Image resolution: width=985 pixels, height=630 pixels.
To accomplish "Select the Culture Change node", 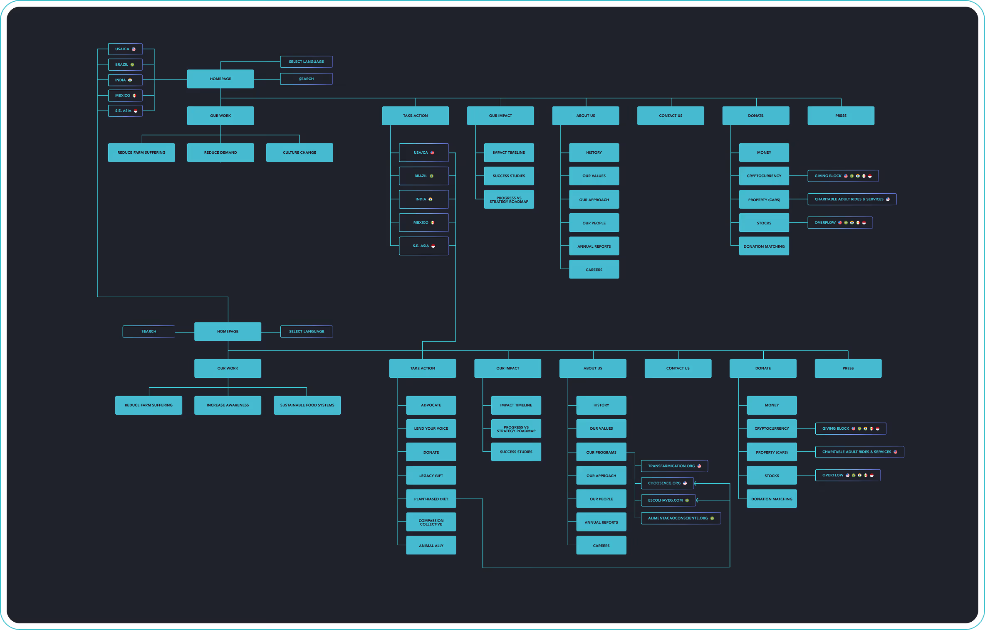I will tap(299, 153).
